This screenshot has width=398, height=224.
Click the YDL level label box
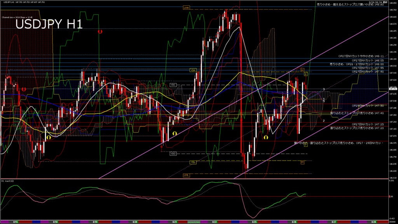[x=192, y=162]
